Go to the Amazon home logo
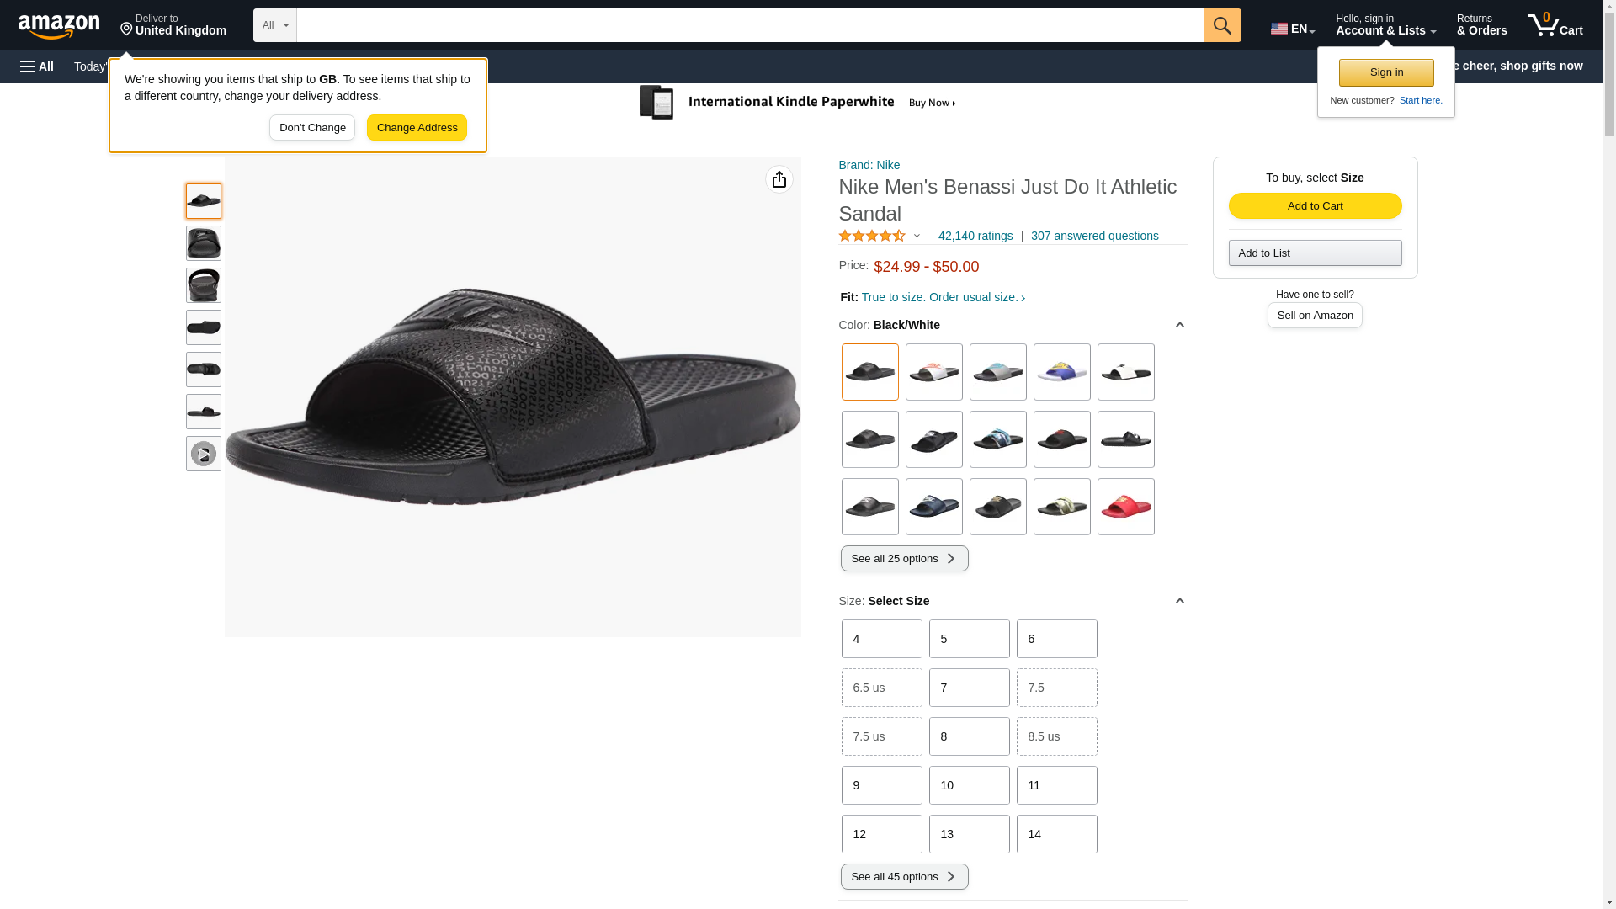This screenshot has width=1616, height=909. click(59, 26)
